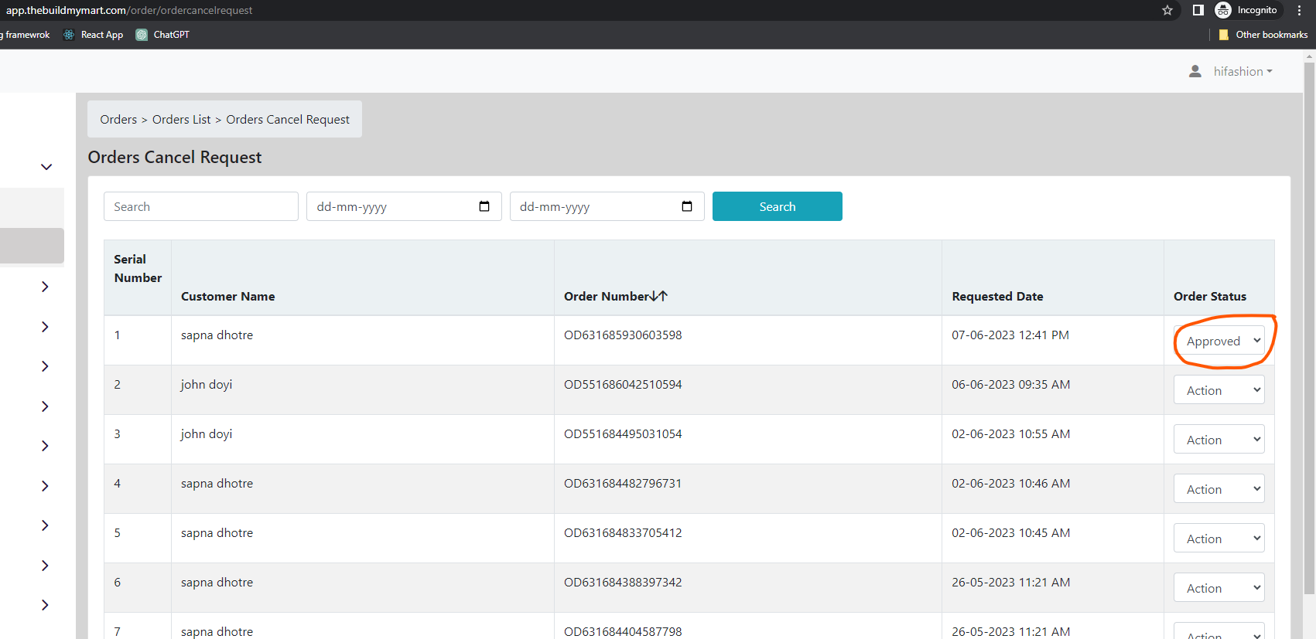The height and width of the screenshot is (639, 1316).
Task: Open Chrome's side panel icon
Action: [x=1198, y=10]
